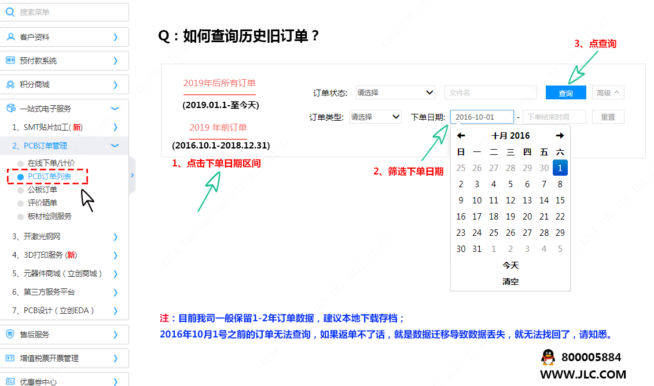Screen dimensions: 654x386
Task: Click the 优惠券中心 coupon icon
Action: [x=10, y=381]
